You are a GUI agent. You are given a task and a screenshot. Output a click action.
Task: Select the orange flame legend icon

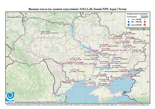pyautogui.click(x=145, y=25)
